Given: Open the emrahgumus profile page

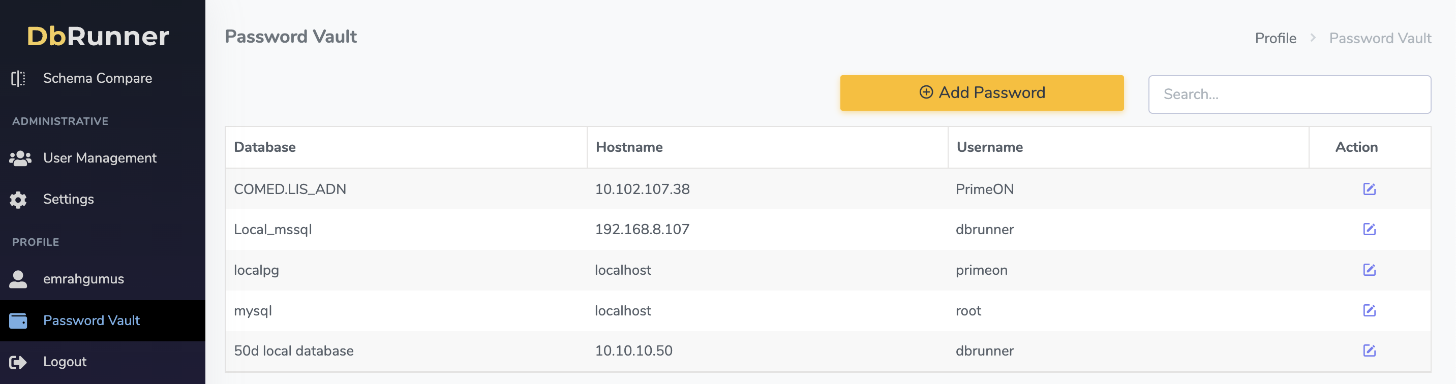Looking at the screenshot, I should [83, 279].
